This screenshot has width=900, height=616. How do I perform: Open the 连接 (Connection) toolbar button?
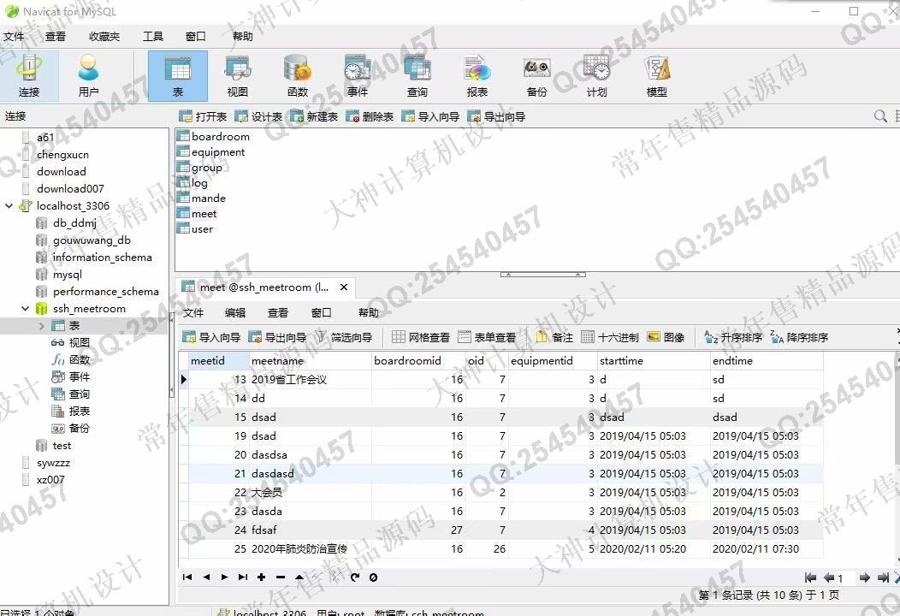[x=29, y=76]
